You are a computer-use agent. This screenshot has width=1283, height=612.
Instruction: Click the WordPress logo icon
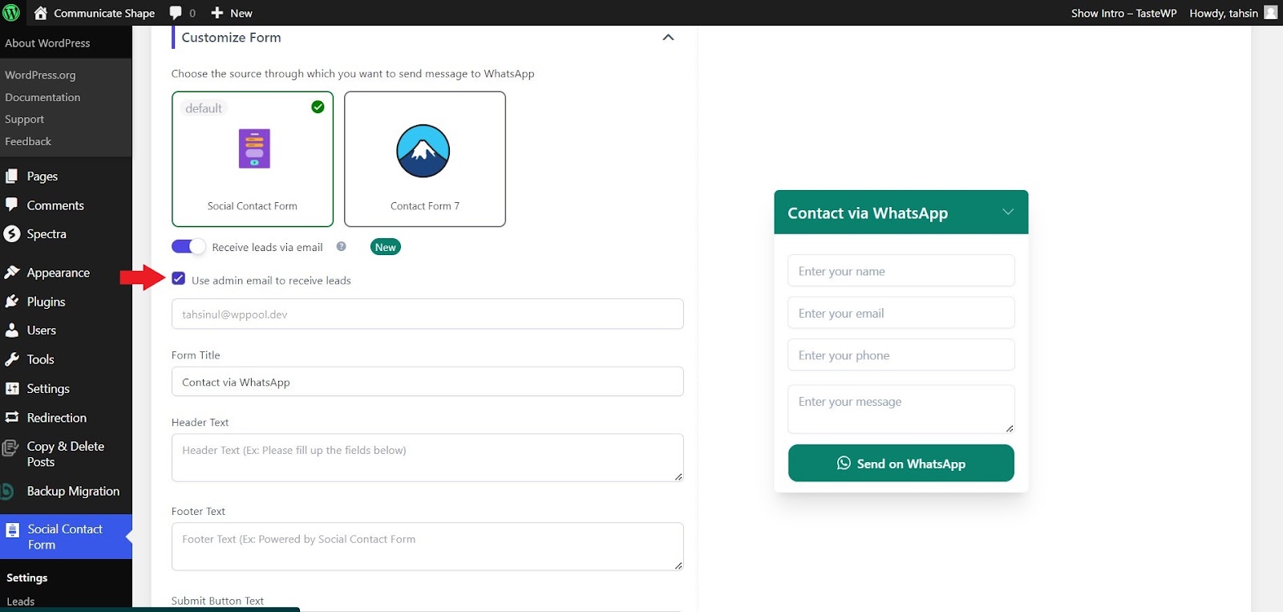pyautogui.click(x=11, y=13)
